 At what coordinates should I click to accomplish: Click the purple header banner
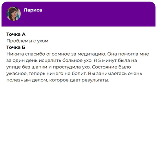78,14
